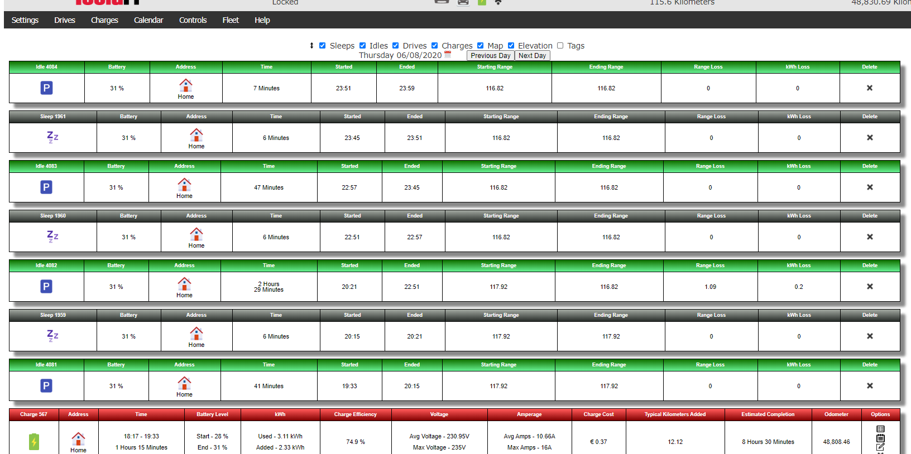Image resolution: width=911 pixels, height=454 pixels.
Task: Click the Home house icon in Idle 4083 row
Action: (184, 184)
